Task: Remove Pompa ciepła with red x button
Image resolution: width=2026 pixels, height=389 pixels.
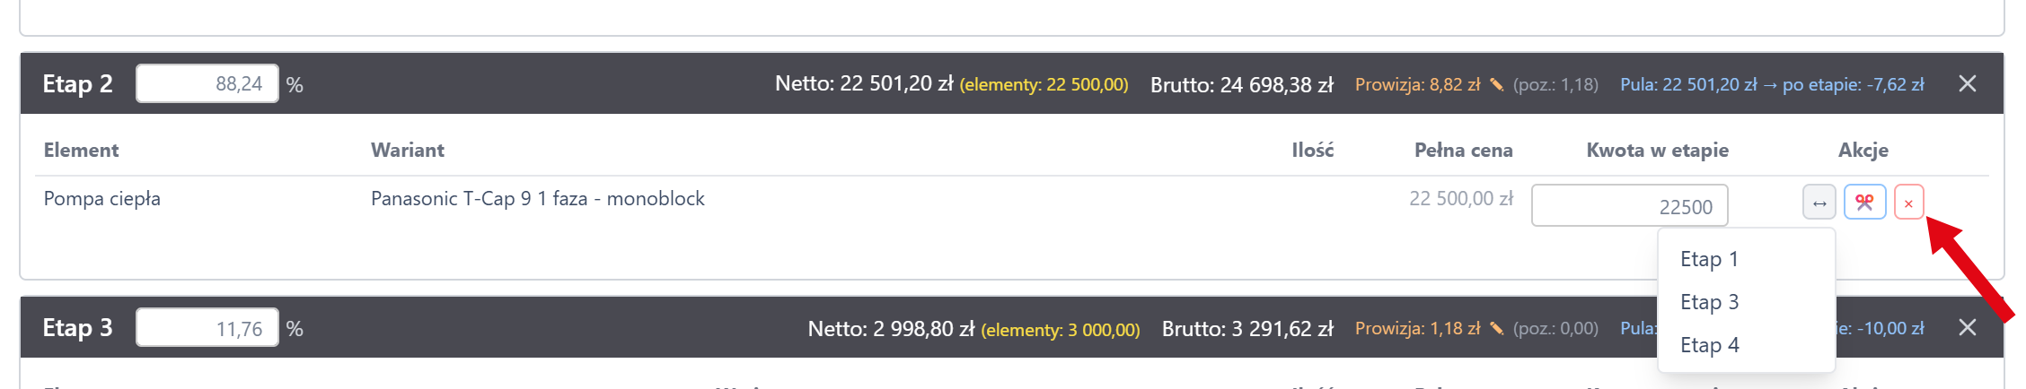Action: point(1908,203)
